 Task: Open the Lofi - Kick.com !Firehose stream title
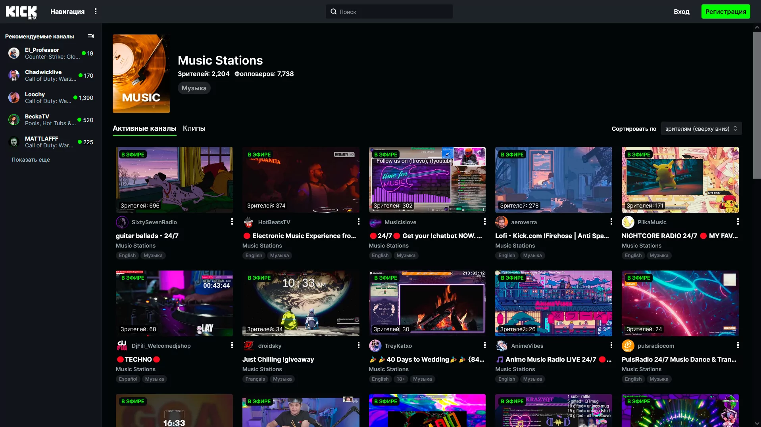point(552,236)
